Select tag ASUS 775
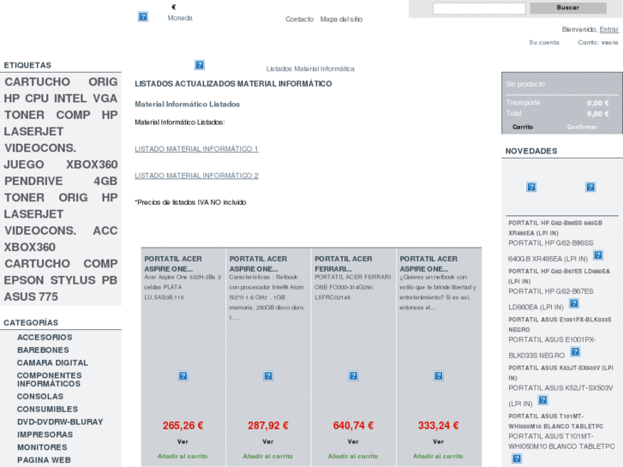Viewport: 623px width, 467px height. (31, 296)
